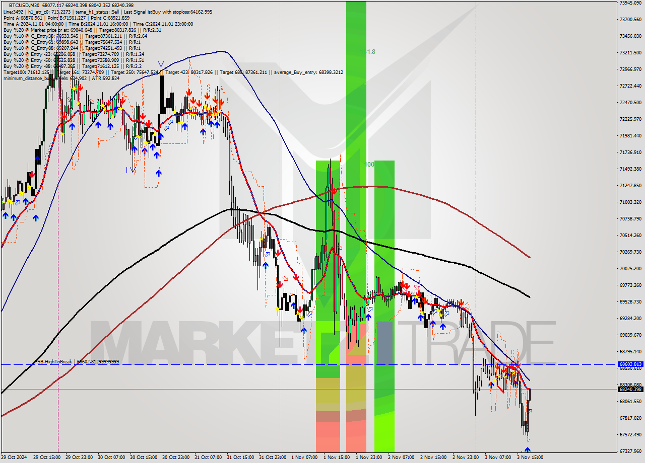This screenshot has height=463, width=645.
Task: Click the 73211.500 price axis label
Action: pos(631,52)
